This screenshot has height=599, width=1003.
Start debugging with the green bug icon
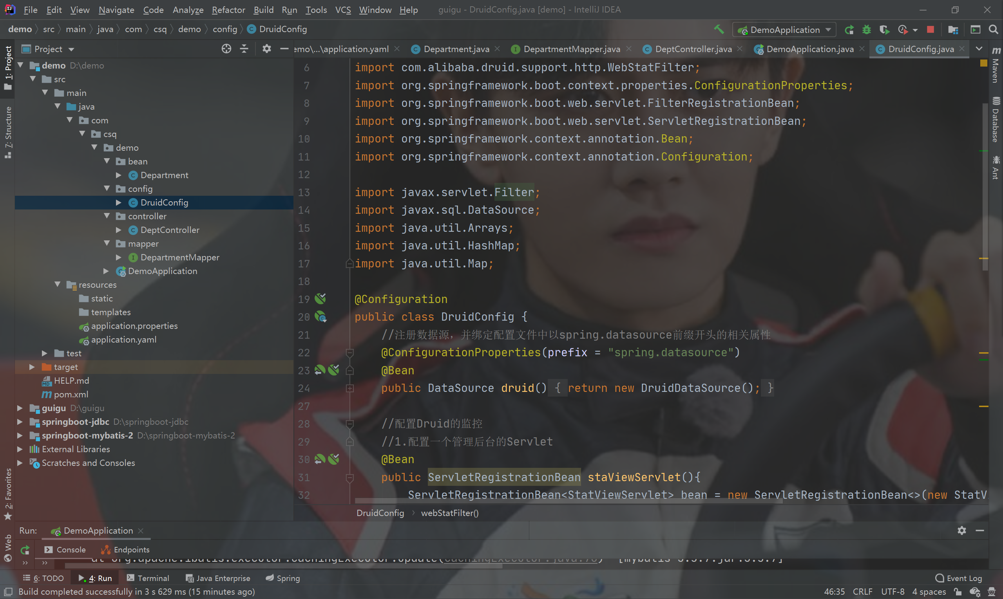pos(867,29)
